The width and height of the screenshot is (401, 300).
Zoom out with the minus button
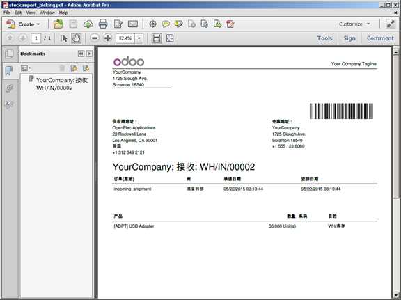click(95, 38)
